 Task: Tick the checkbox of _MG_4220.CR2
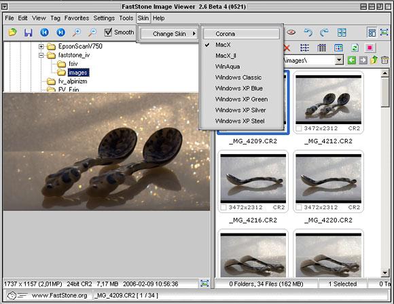298,208
